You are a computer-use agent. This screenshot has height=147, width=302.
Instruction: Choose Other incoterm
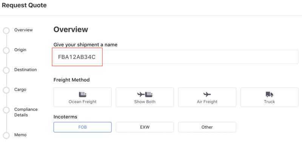click(x=207, y=127)
